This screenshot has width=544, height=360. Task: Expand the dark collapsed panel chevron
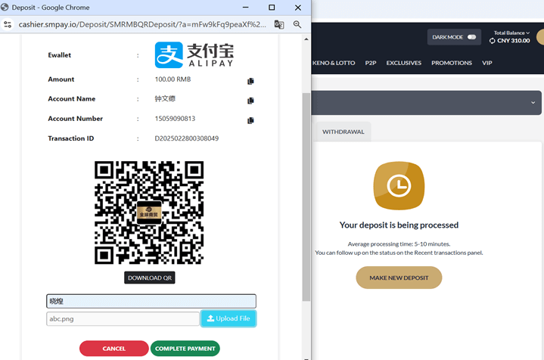click(x=533, y=103)
